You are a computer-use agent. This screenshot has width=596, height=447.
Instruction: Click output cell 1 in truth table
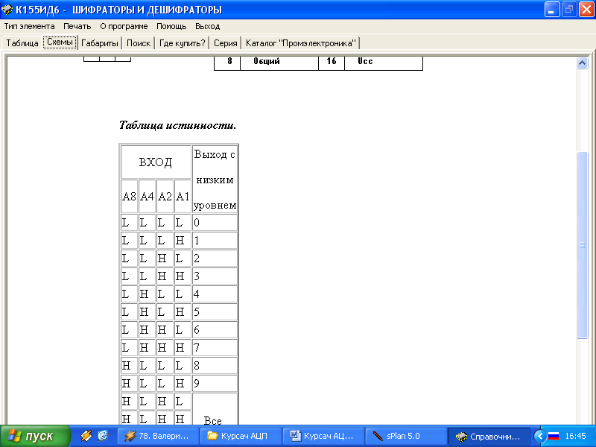(x=215, y=240)
